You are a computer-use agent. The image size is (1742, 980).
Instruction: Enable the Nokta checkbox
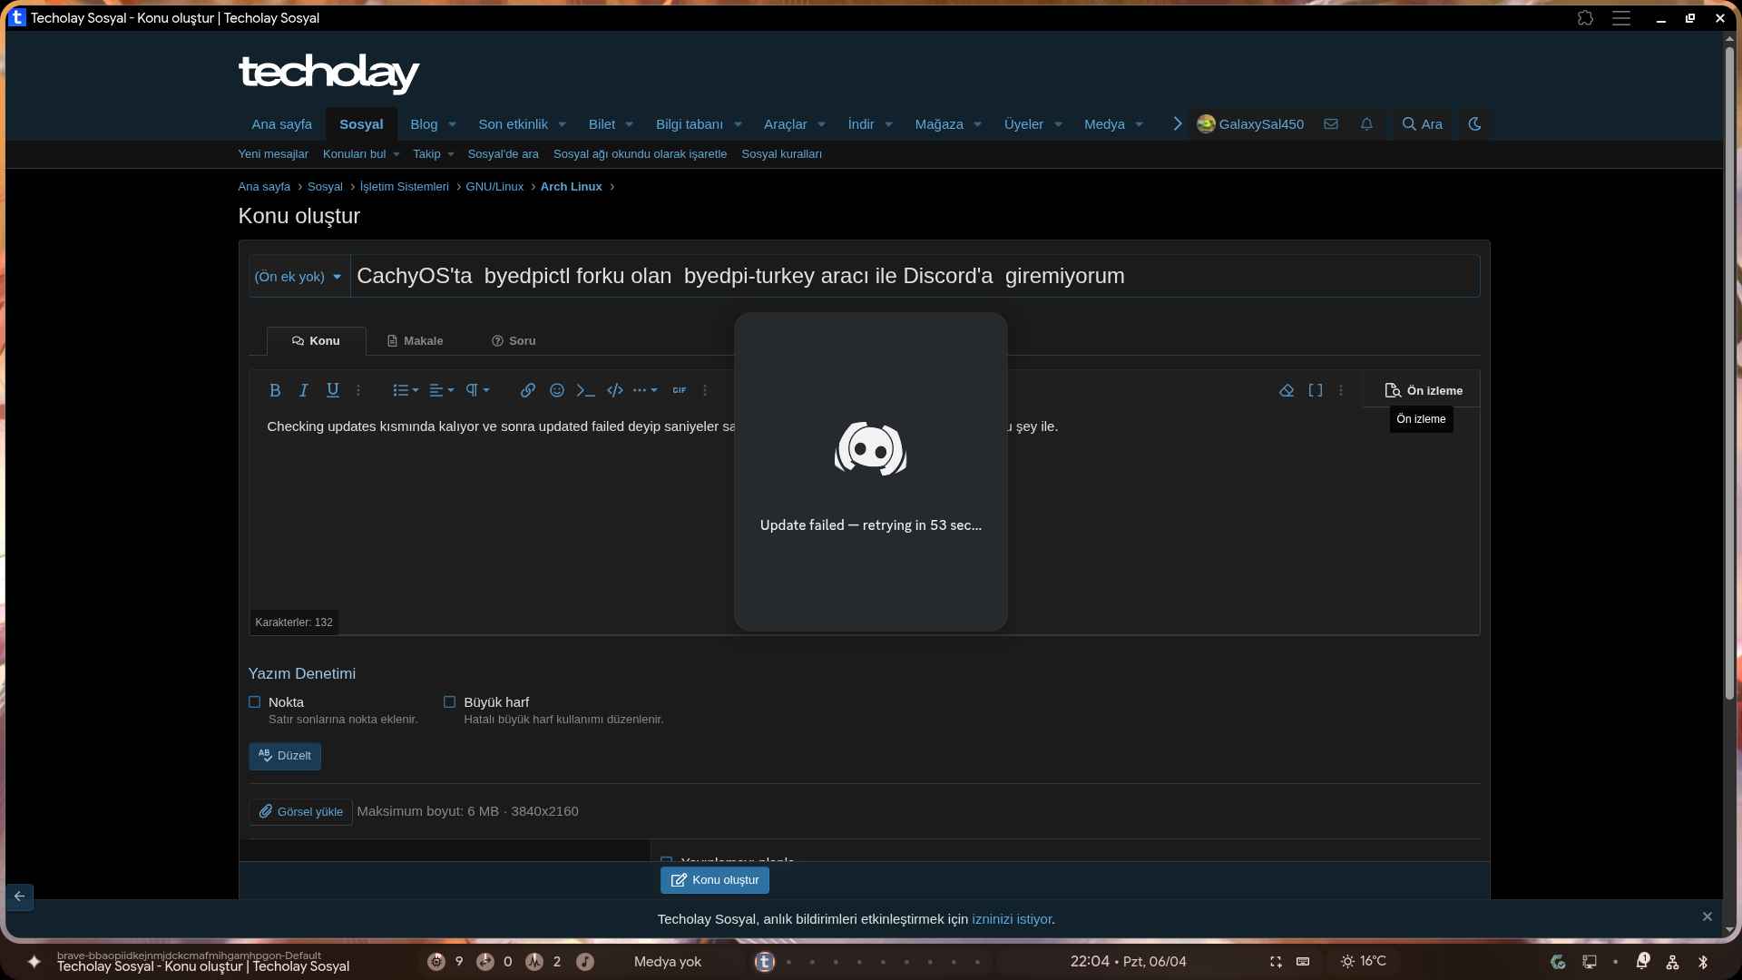click(x=255, y=702)
